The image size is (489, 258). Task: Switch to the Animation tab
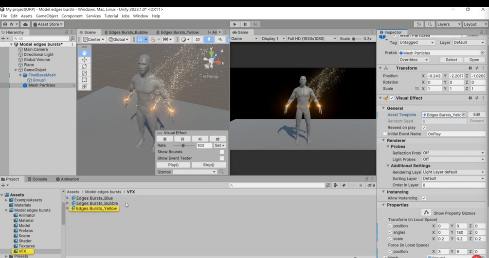tap(67, 179)
